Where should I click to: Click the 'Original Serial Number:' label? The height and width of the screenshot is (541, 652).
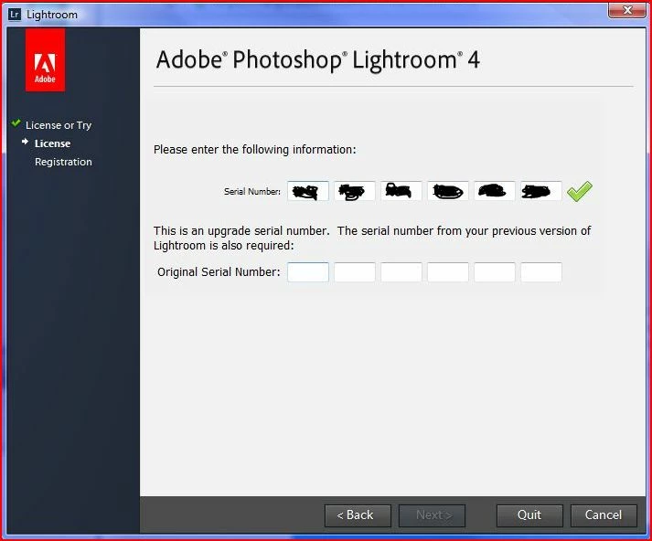[219, 272]
